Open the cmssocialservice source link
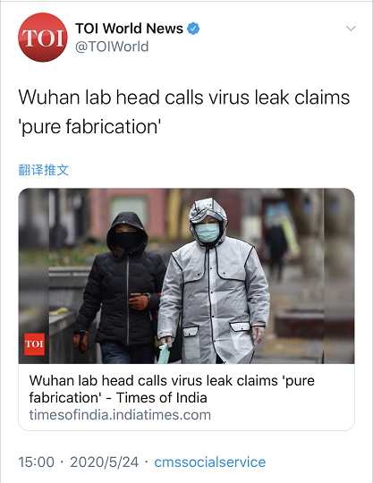The height and width of the screenshot is (483, 373). (x=209, y=462)
